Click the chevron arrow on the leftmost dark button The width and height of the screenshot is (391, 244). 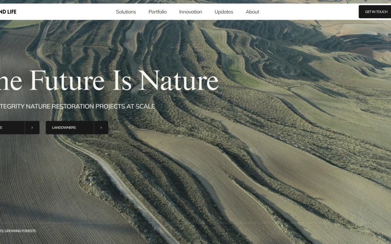coord(32,127)
